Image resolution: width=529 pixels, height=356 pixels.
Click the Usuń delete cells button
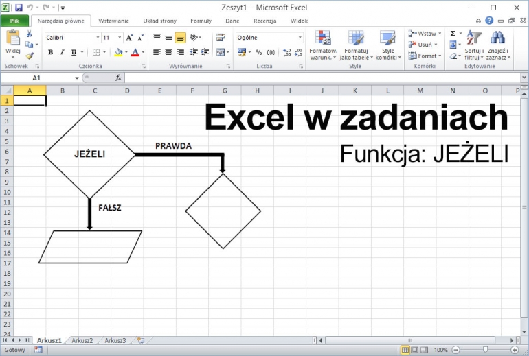pos(423,45)
